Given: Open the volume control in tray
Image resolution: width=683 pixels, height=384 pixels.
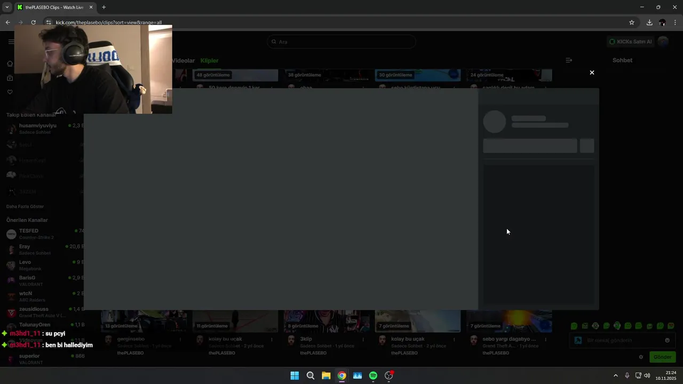Looking at the screenshot, I should click(647, 375).
